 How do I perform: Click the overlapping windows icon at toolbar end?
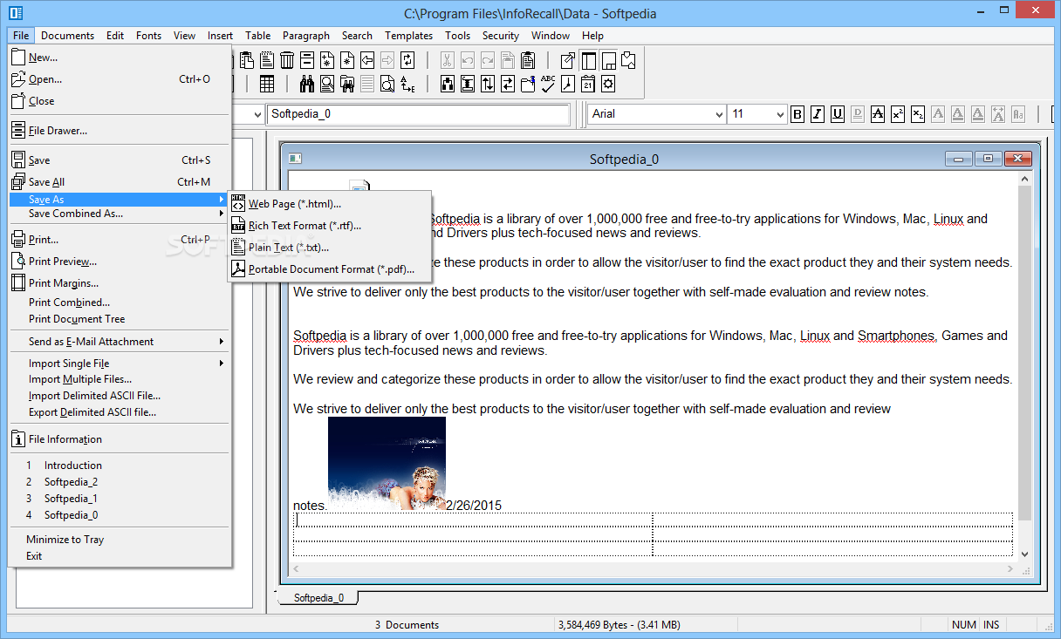coord(628,60)
